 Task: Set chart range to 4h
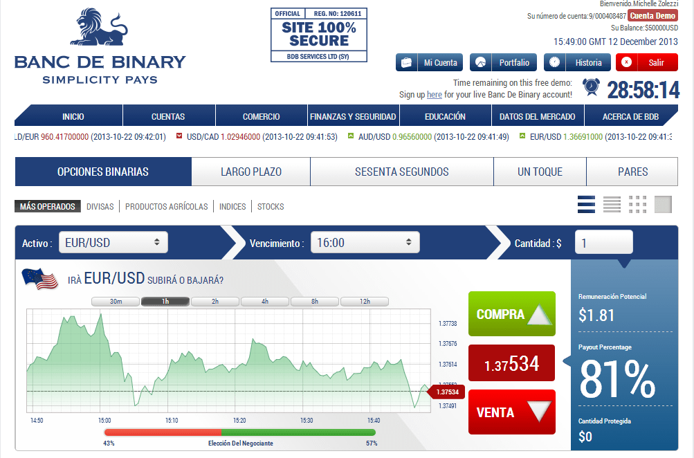(265, 302)
